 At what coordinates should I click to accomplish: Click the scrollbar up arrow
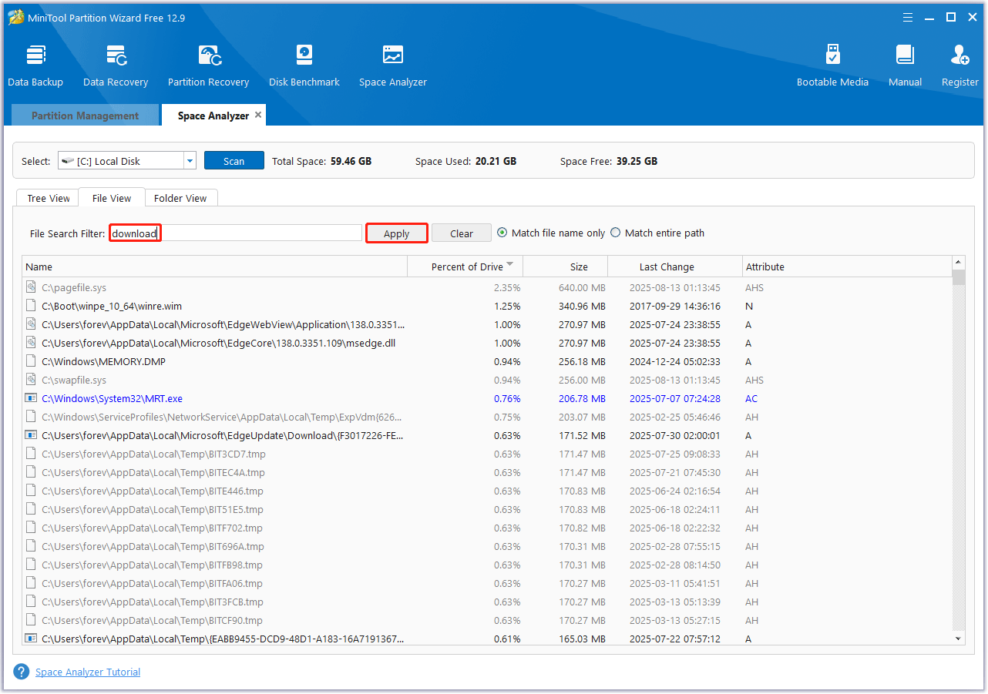pos(959,263)
